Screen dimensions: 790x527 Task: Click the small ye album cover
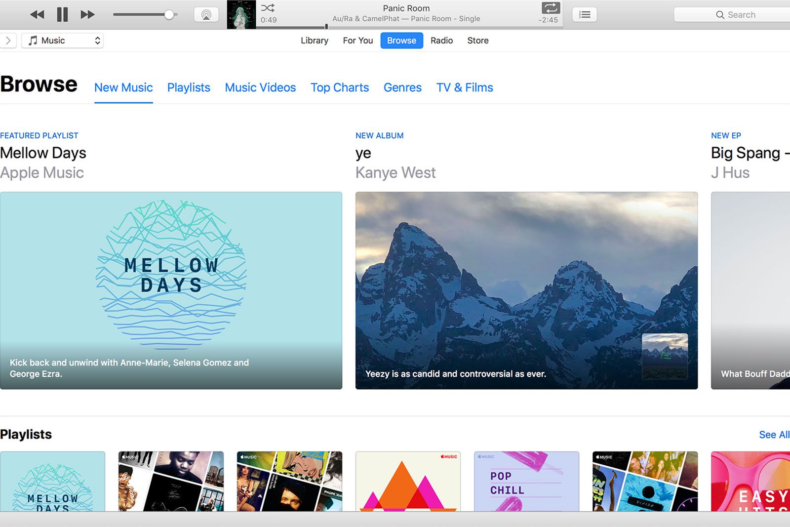coord(665,356)
